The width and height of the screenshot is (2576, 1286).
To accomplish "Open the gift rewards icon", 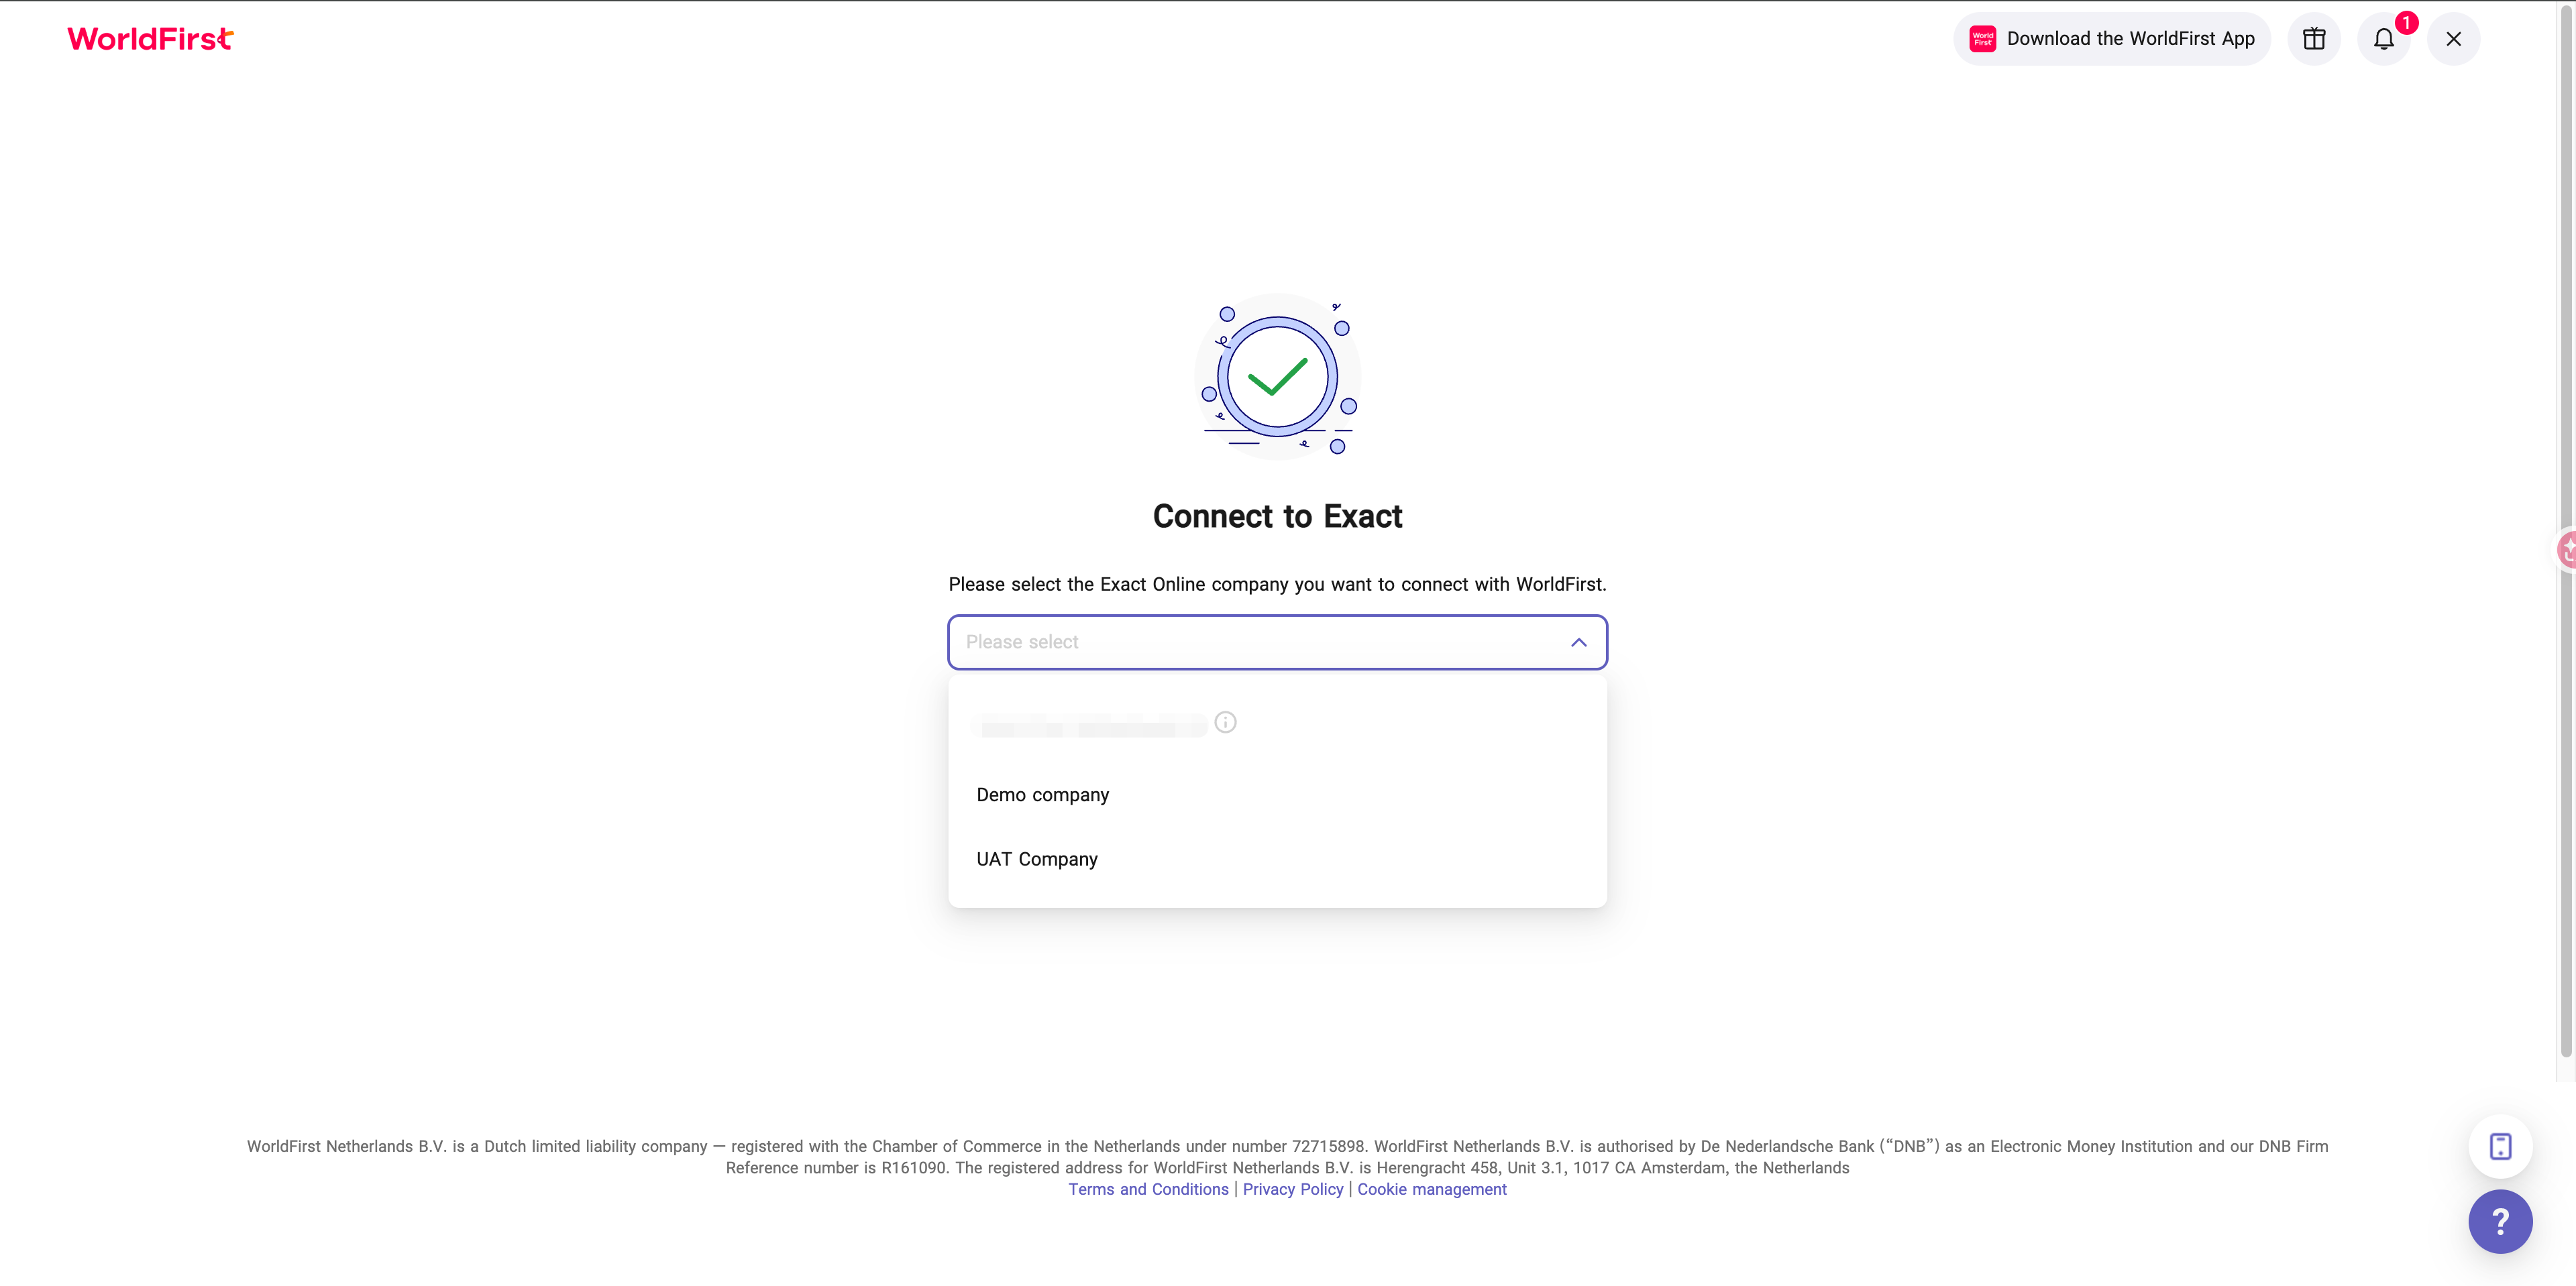I will tap(2314, 39).
